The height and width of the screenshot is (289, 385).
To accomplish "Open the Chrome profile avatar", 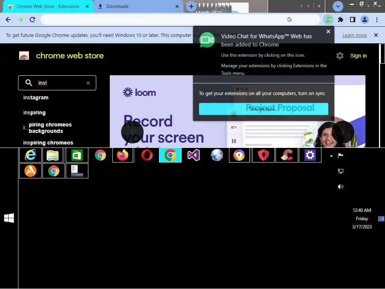I will point(365,20).
